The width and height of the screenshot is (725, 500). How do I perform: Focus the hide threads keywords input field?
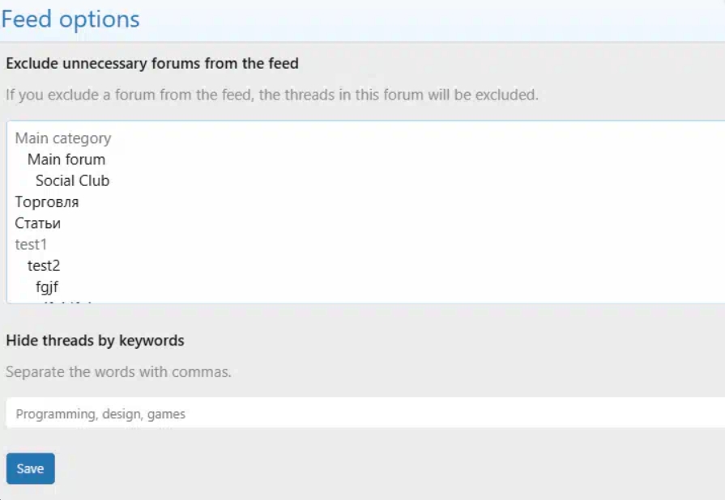point(365,413)
